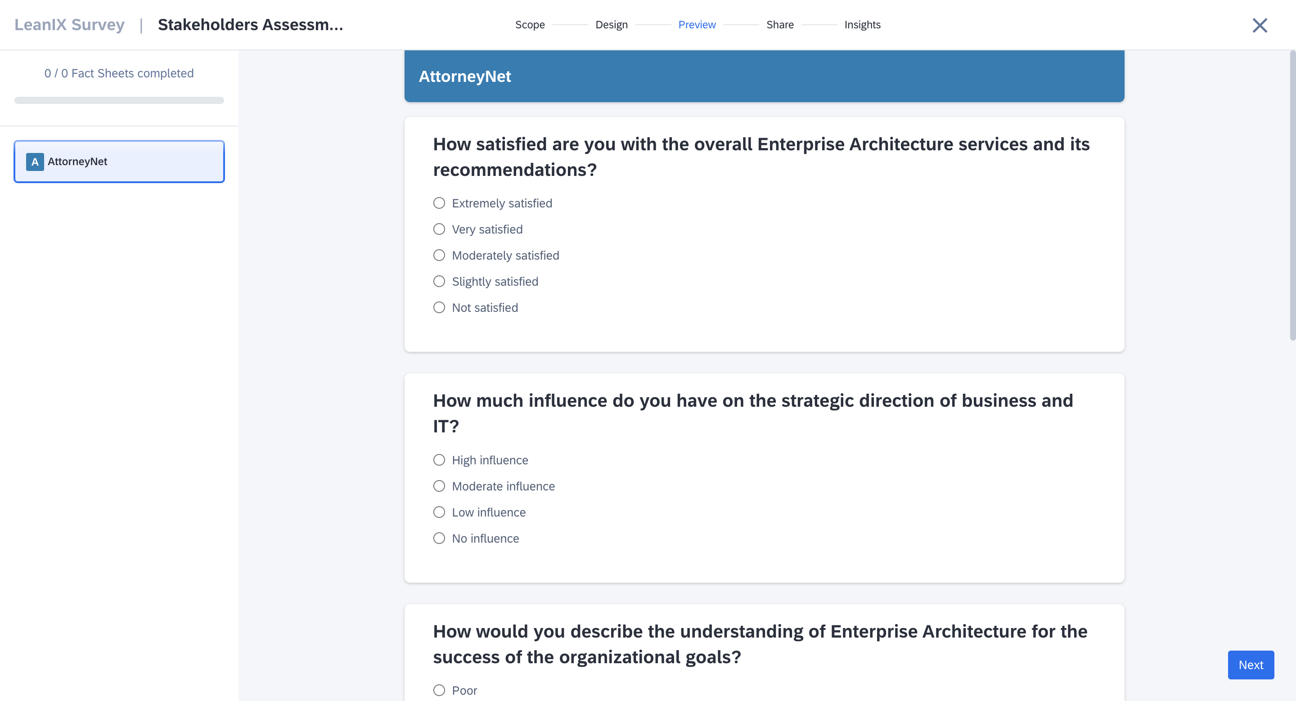Click the strategic direction influence question heading
The image size is (1296, 701).
tap(753, 413)
